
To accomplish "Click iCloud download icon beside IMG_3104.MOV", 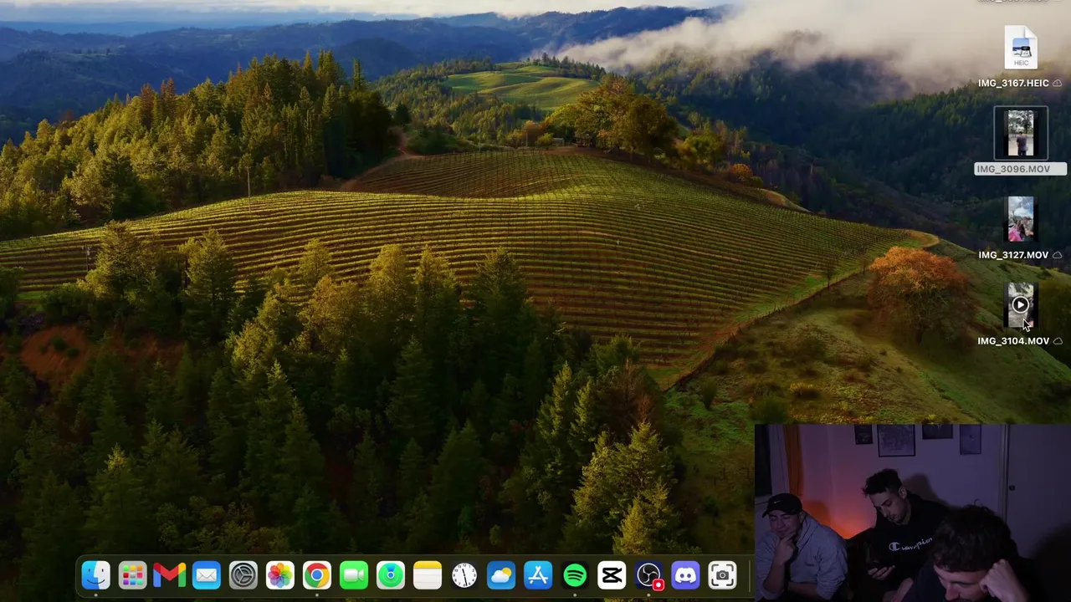I will [1058, 341].
